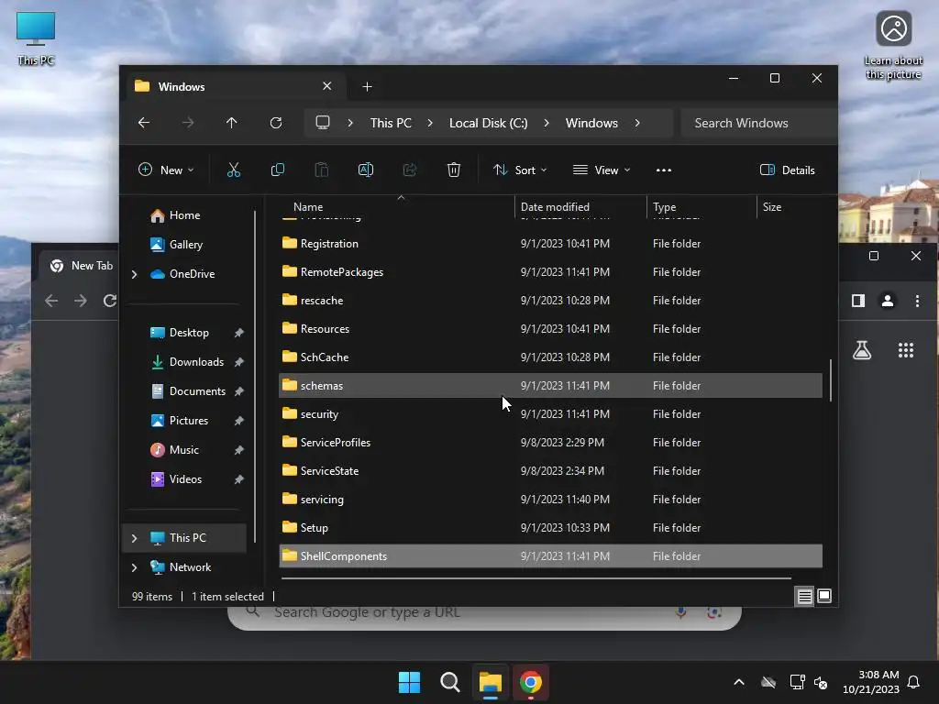Sort by Size column header
This screenshot has width=939, height=704.
click(790, 207)
